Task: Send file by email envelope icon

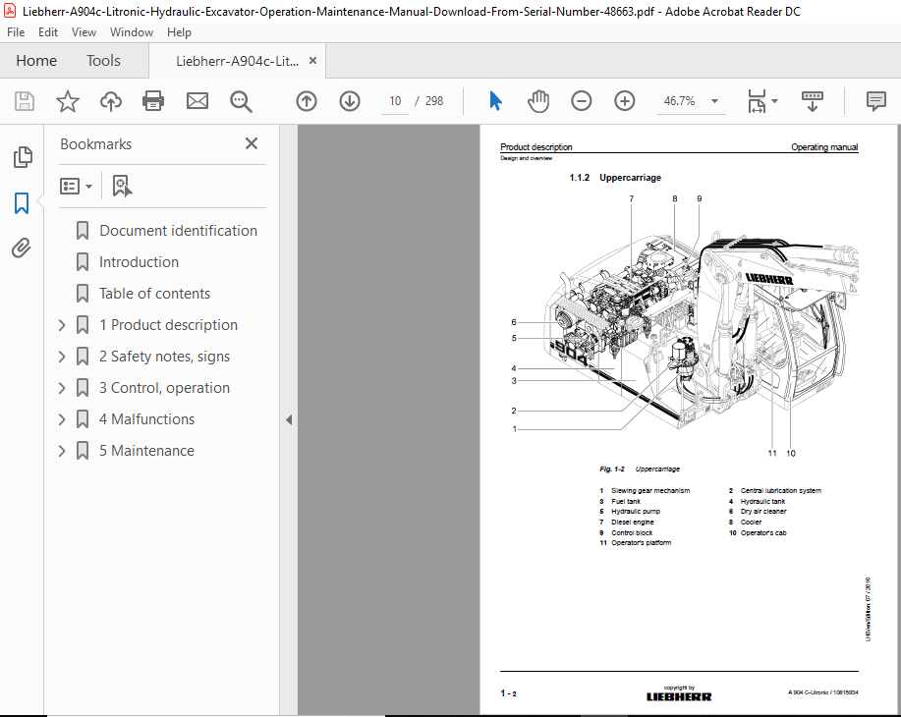Action: click(197, 101)
